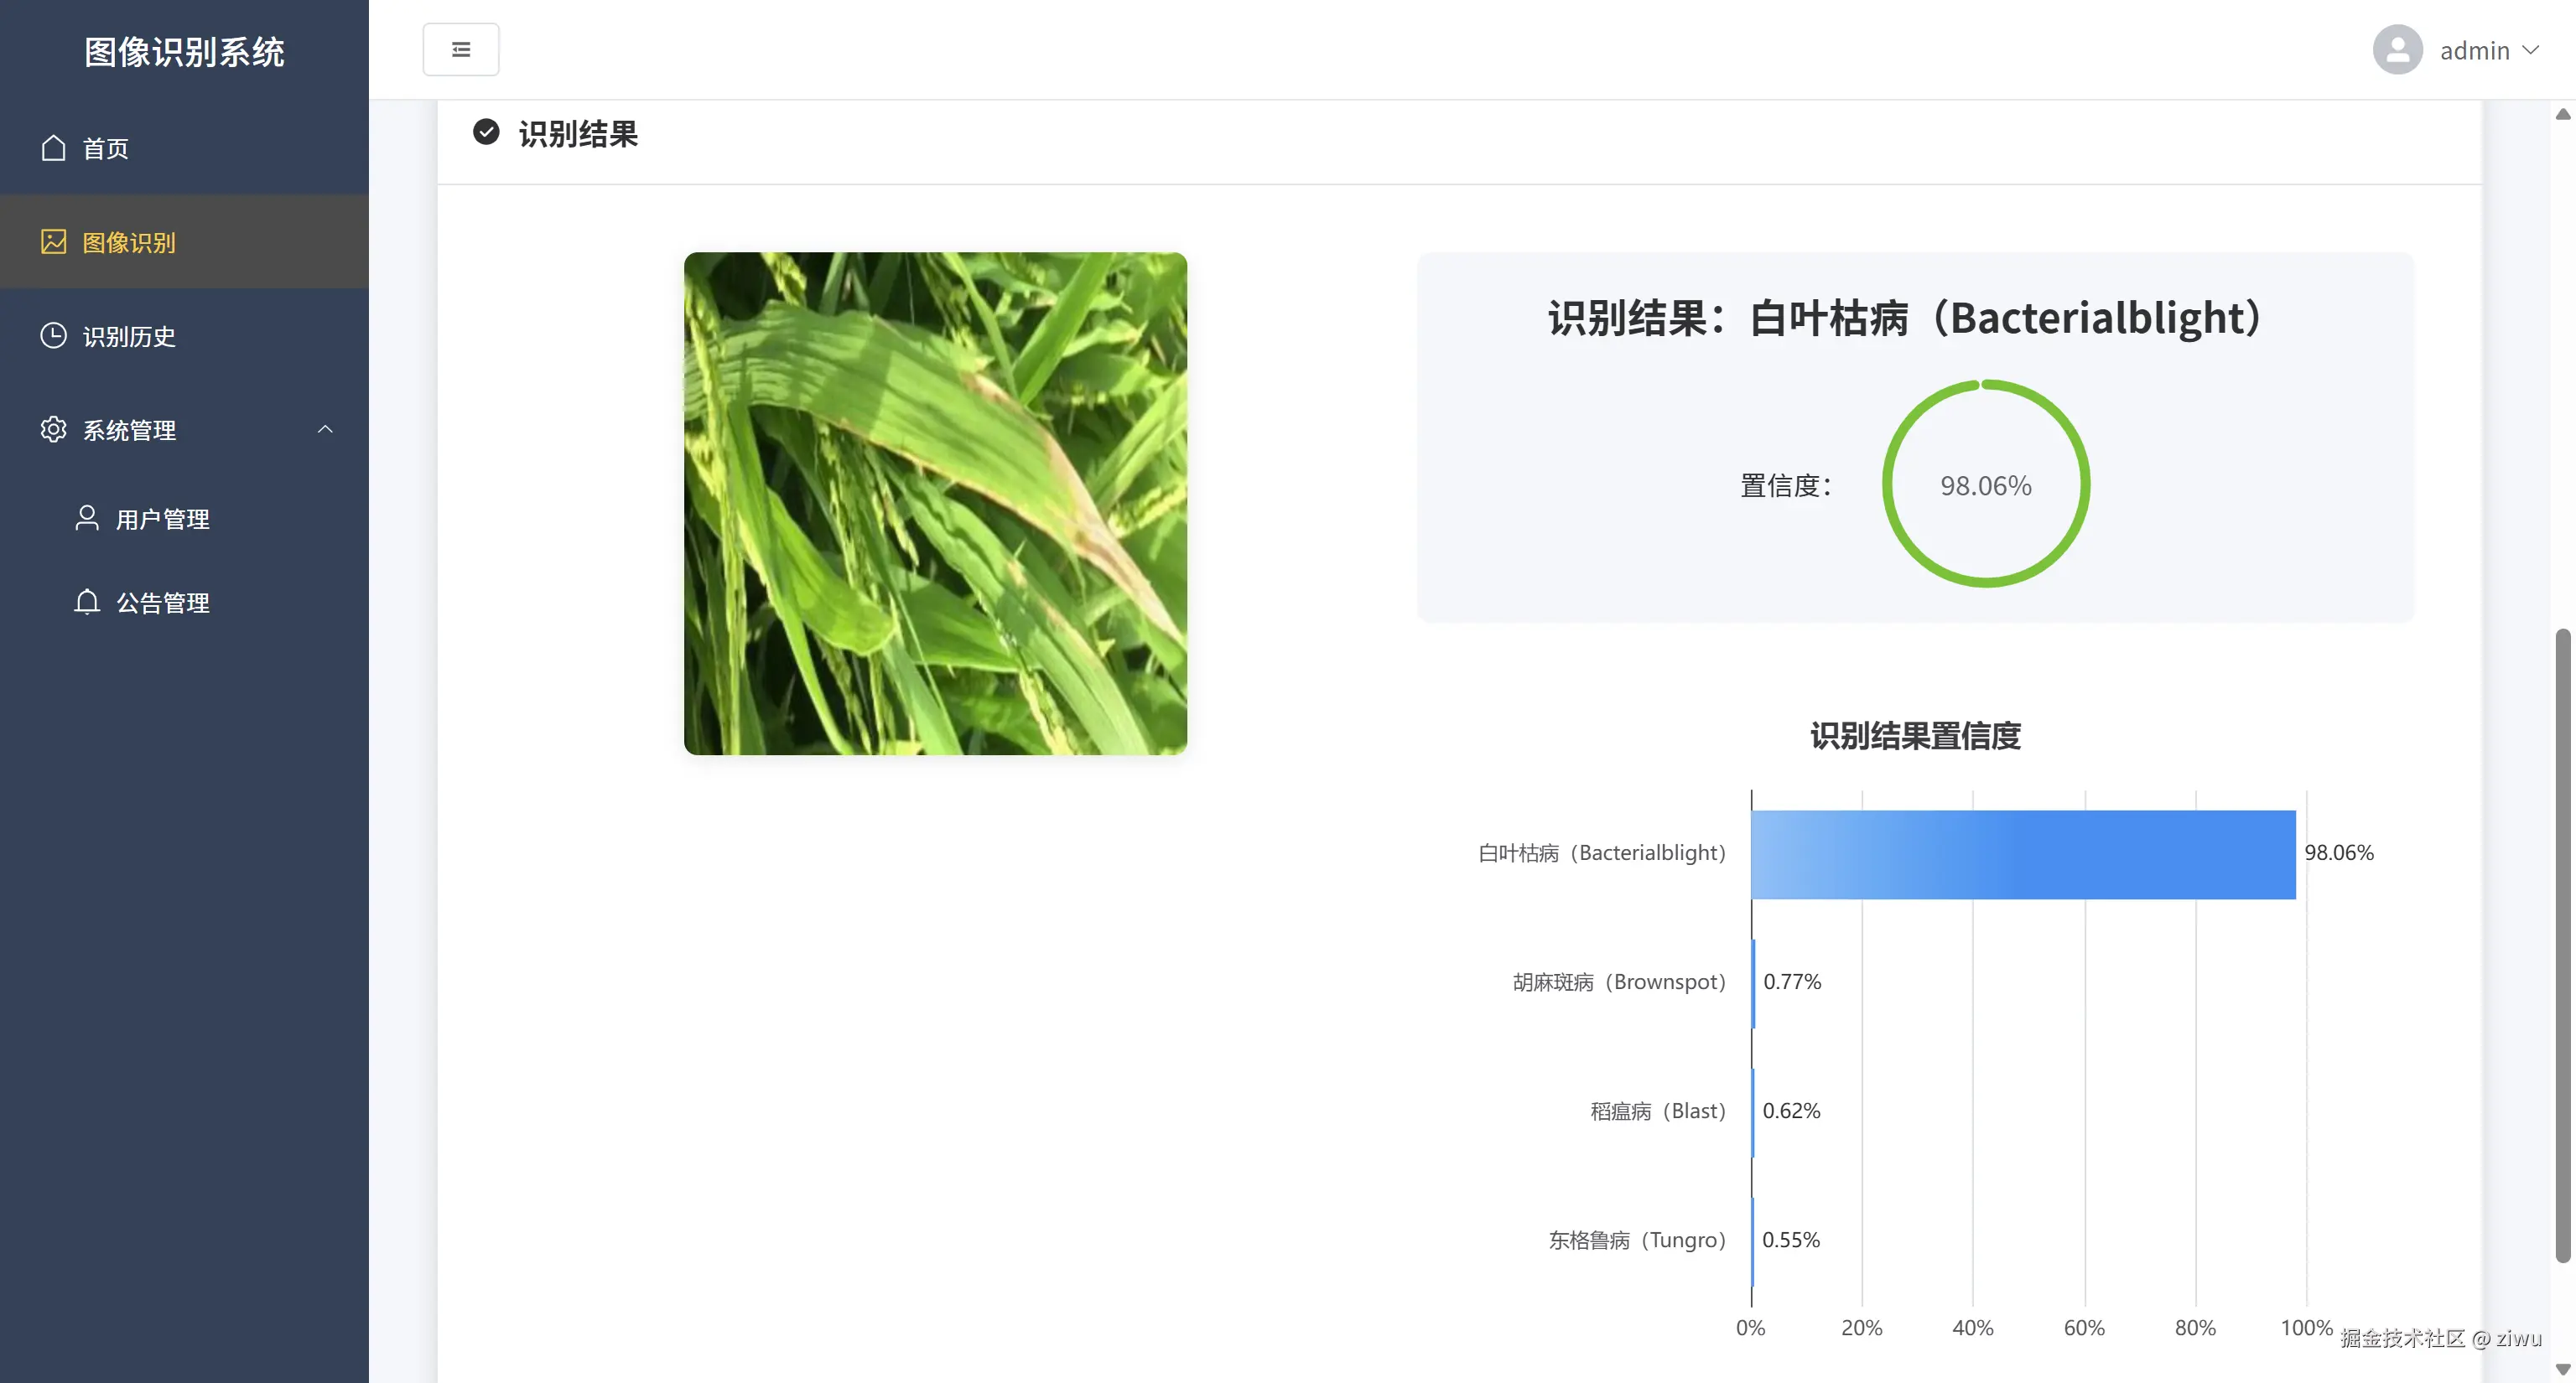Collapse the 系统管理 submenu chevron
Viewport: 2576px width, 1383px height.
pos(325,430)
